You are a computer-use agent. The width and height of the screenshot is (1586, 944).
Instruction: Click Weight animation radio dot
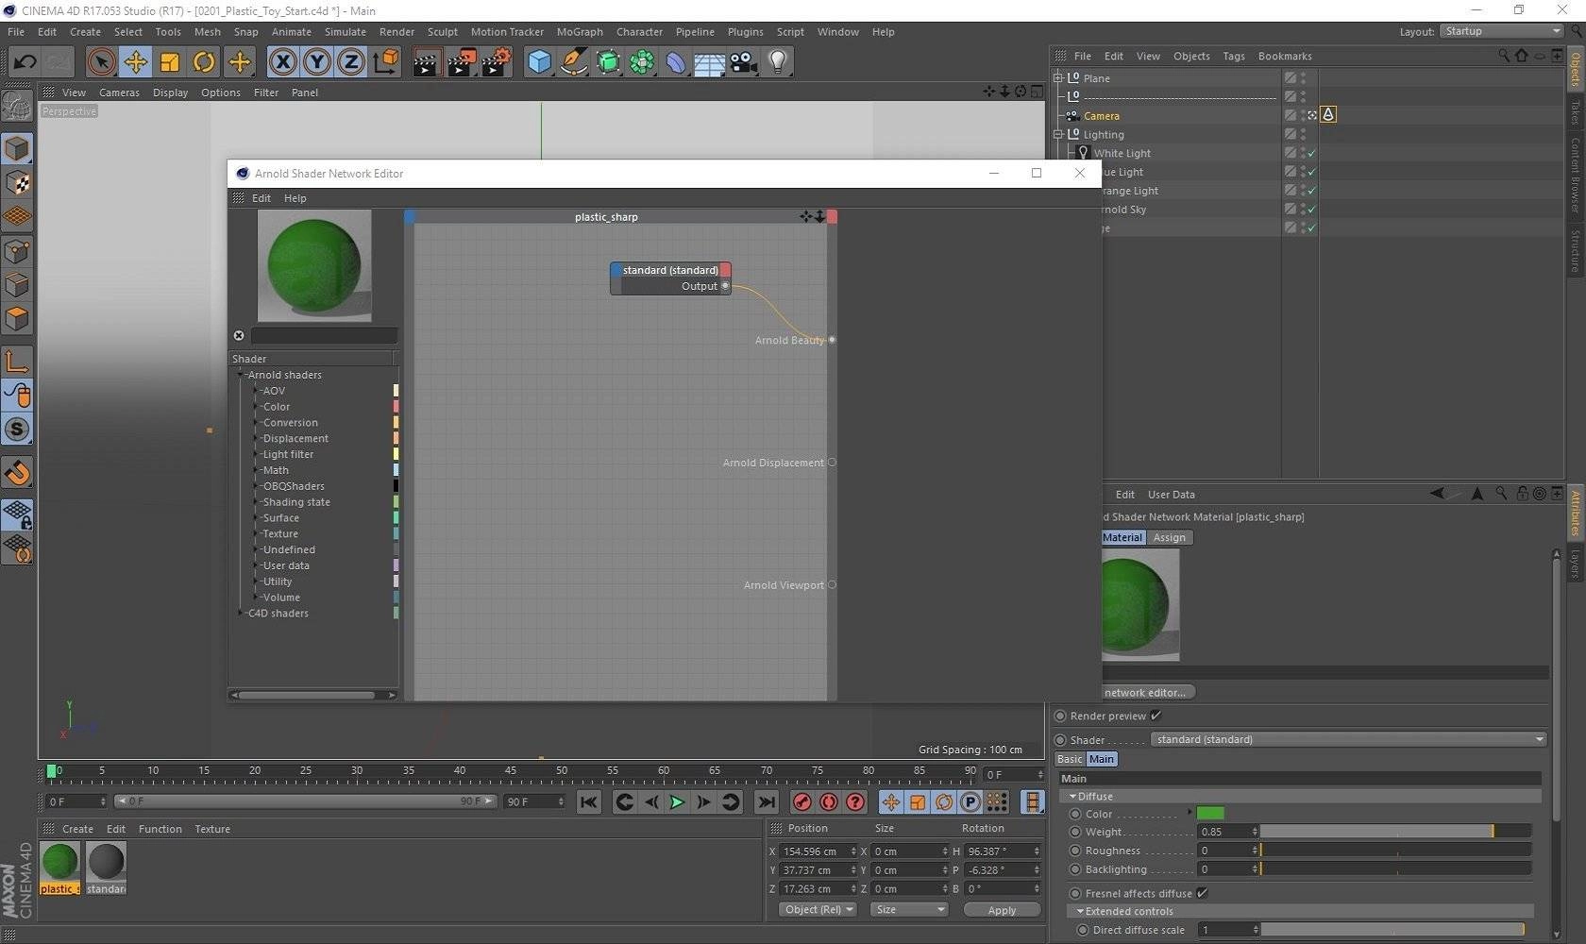[x=1075, y=832]
